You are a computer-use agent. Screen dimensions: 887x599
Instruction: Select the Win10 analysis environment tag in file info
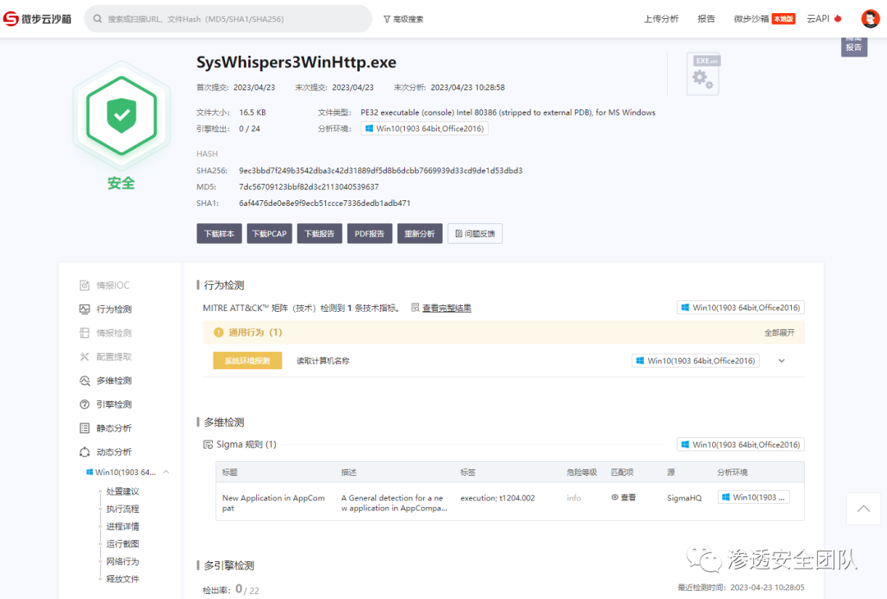pos(425,128)
